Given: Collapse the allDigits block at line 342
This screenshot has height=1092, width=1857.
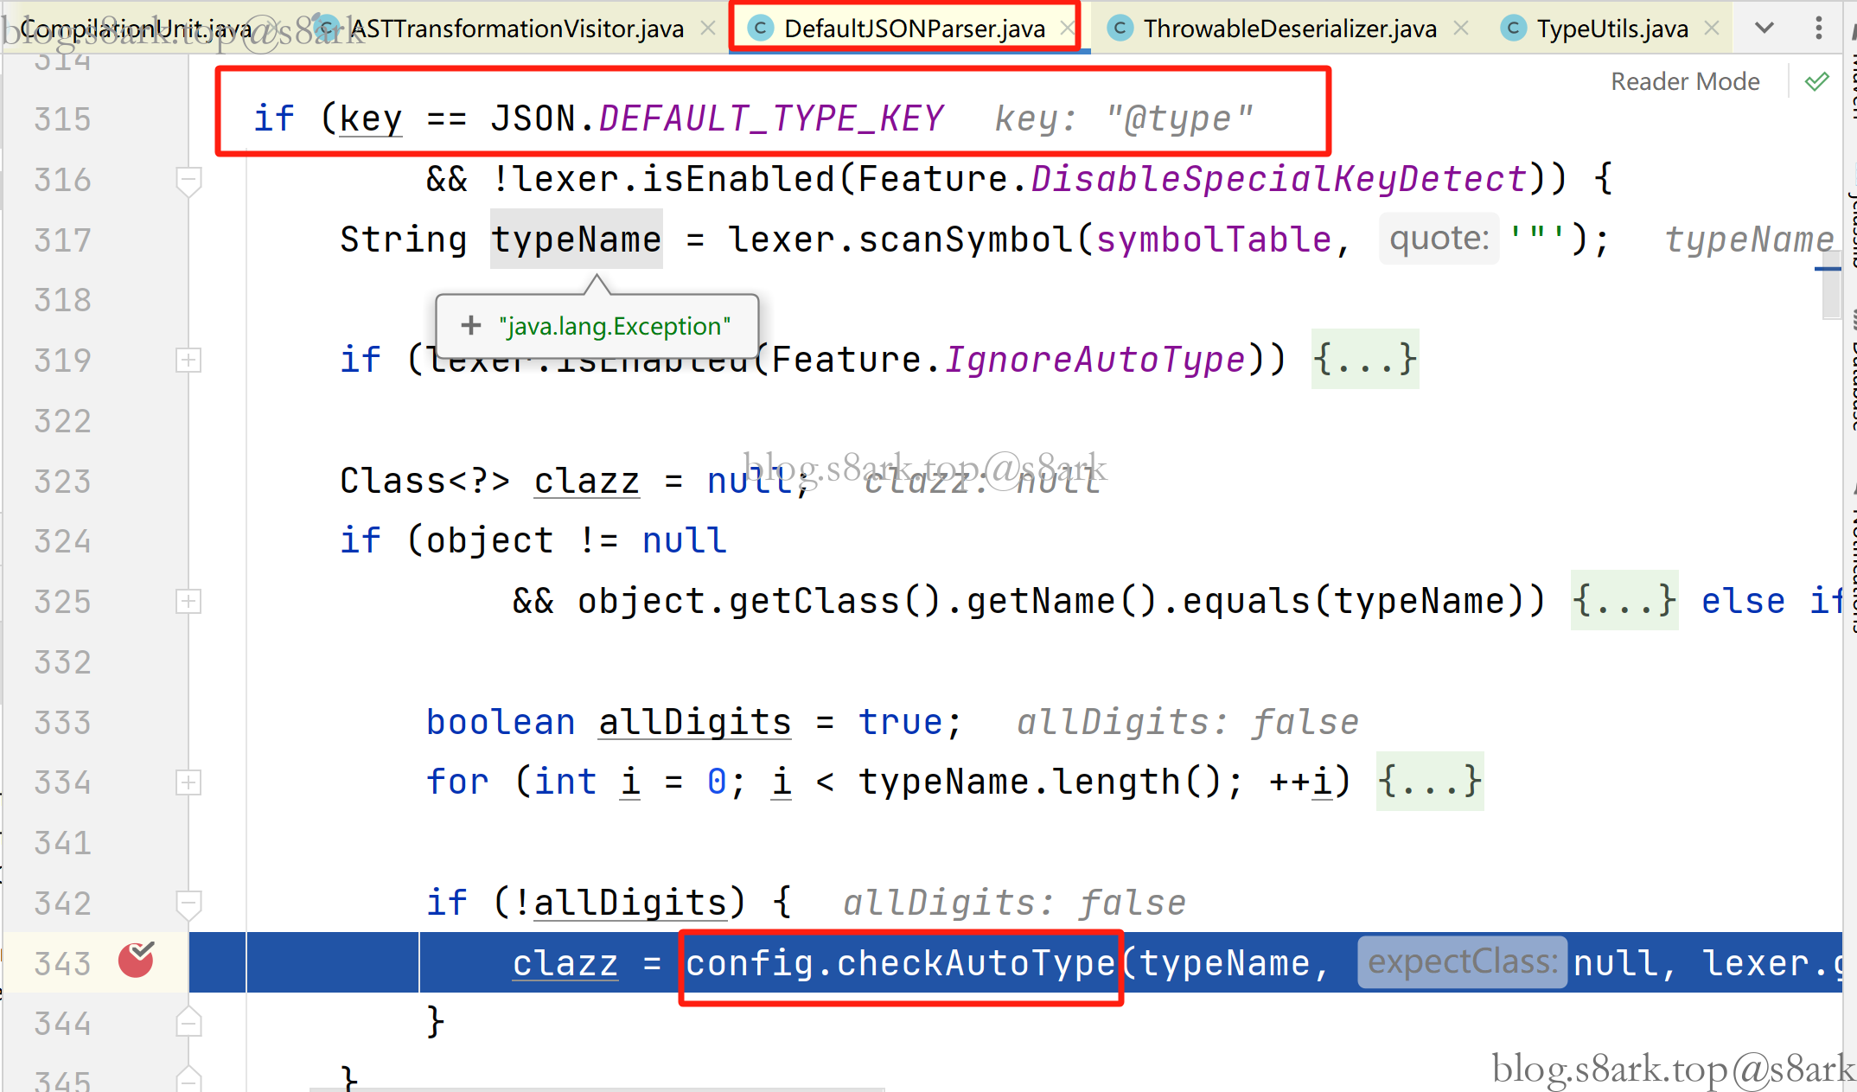Looking at the screenshot, I should tap(188, 904).
